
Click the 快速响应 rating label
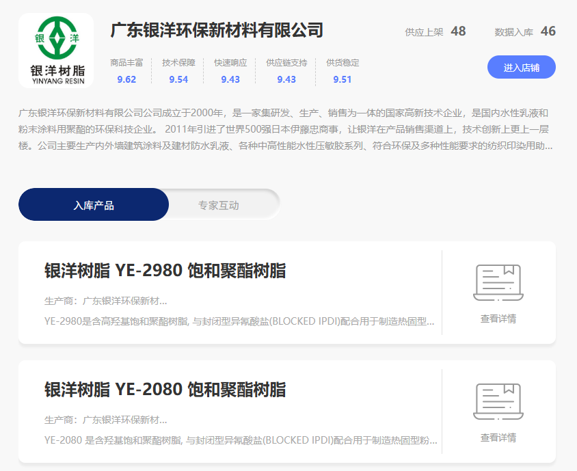pos(230,63)
